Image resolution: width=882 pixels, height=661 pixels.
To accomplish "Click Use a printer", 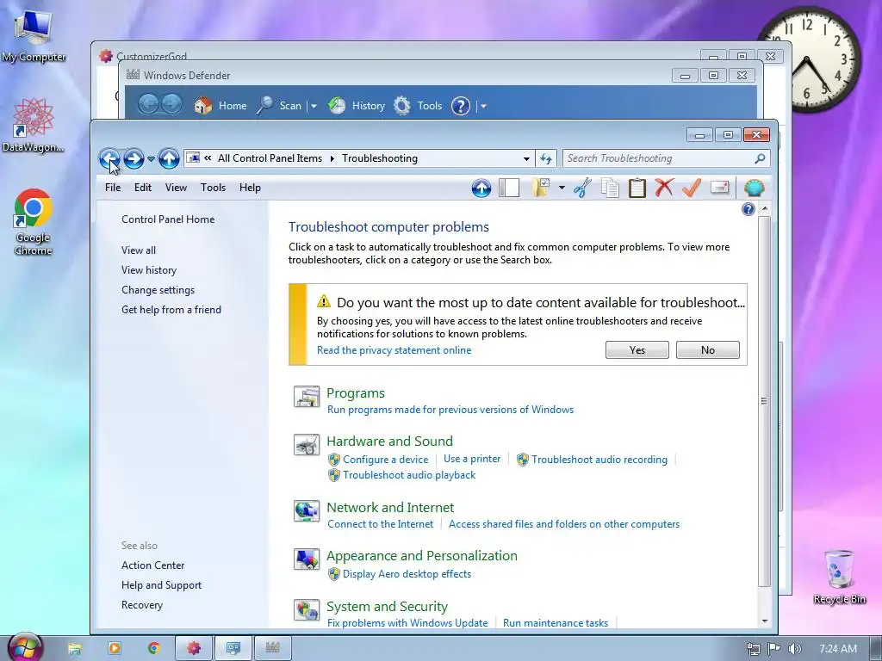I will click(x=472, y=459).
